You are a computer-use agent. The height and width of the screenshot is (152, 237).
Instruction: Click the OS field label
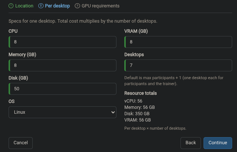(12, 101)
